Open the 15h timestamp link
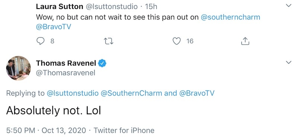 click(x=151, y=7)
